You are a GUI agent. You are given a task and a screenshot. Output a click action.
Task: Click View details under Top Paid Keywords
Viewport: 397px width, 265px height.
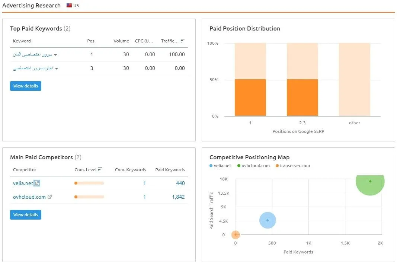click(x=26, y=86)
